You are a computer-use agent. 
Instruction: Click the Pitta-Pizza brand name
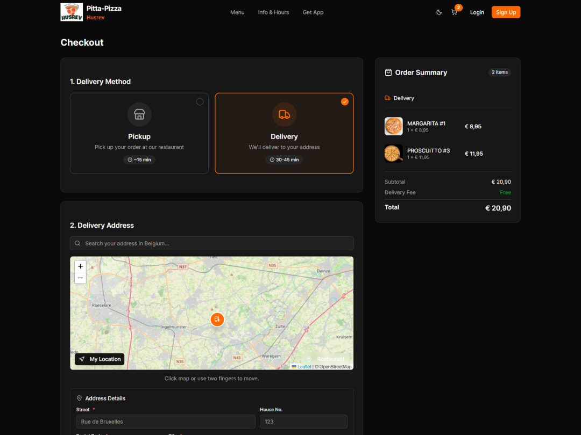[x=104, y=9]
